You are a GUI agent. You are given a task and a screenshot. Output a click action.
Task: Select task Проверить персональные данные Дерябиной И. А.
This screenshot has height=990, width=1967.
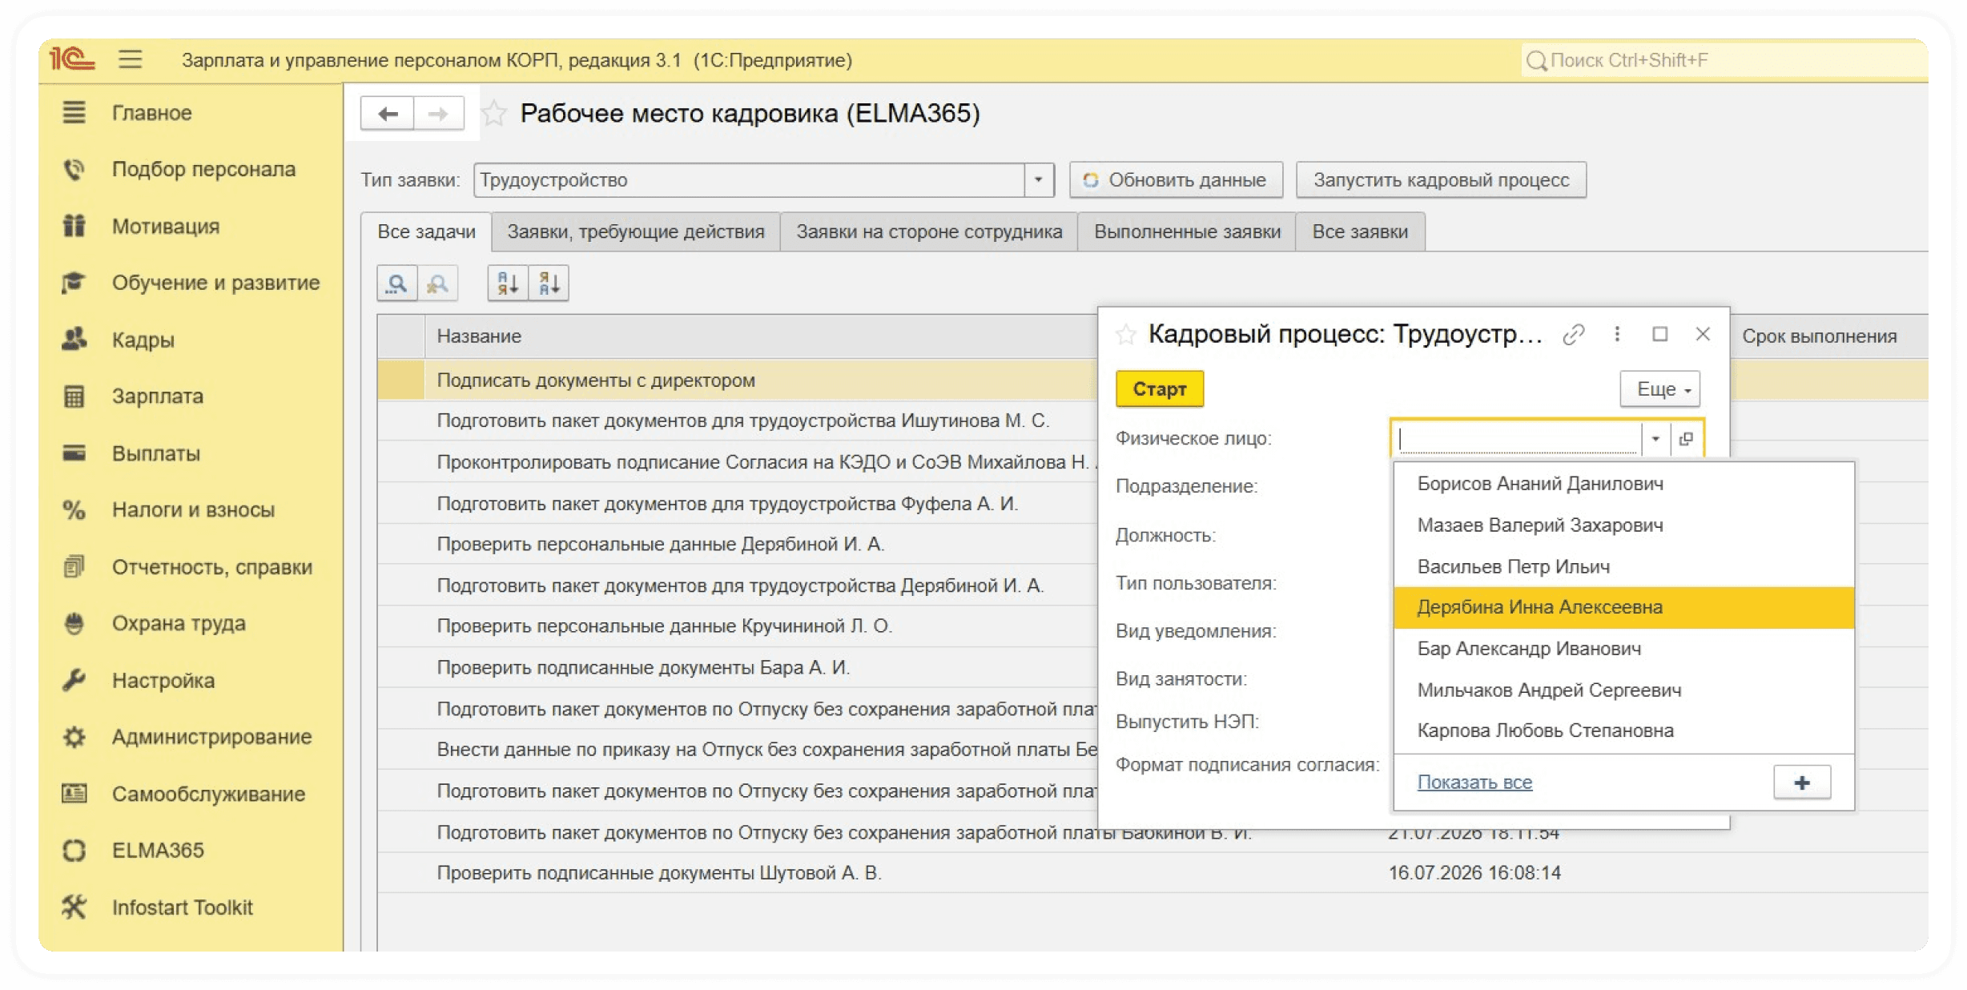[x=737, y=545]
